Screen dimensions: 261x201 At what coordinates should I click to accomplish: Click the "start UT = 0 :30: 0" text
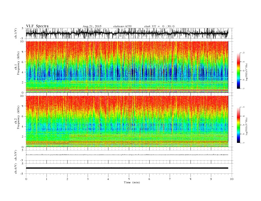point(159,26)
